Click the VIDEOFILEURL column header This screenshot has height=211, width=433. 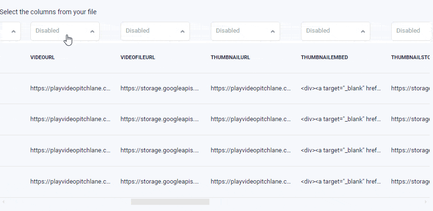click(x=138, y=58)
